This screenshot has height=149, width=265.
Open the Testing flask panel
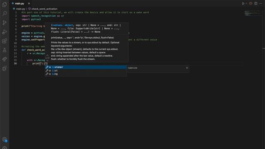5,50
